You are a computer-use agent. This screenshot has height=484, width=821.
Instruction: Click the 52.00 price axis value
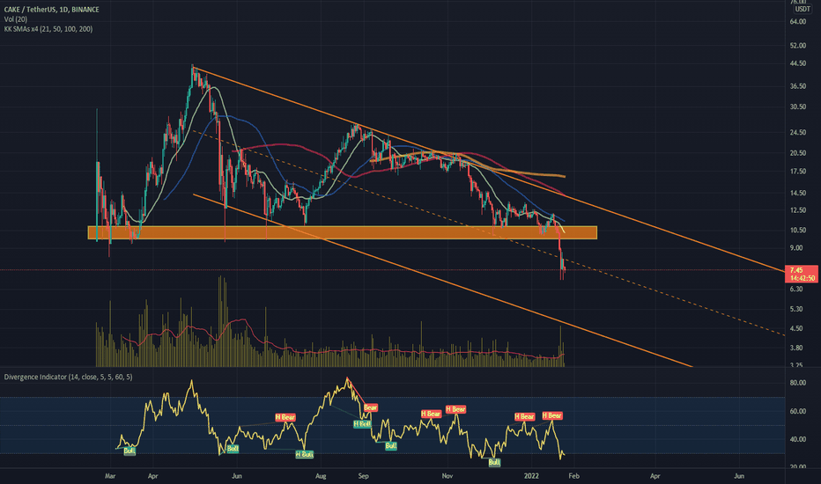click(x=798, y=46)
